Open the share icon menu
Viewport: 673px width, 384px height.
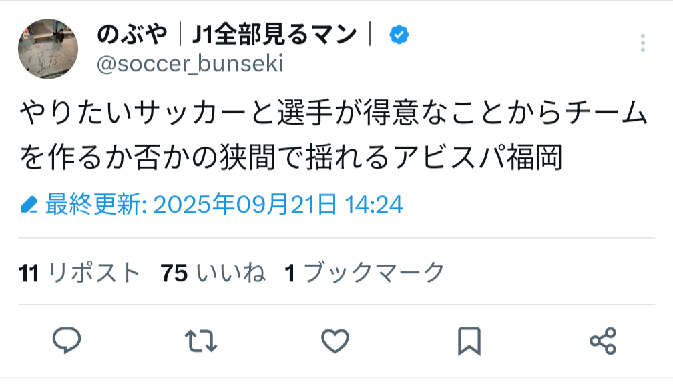pos(603,341)
